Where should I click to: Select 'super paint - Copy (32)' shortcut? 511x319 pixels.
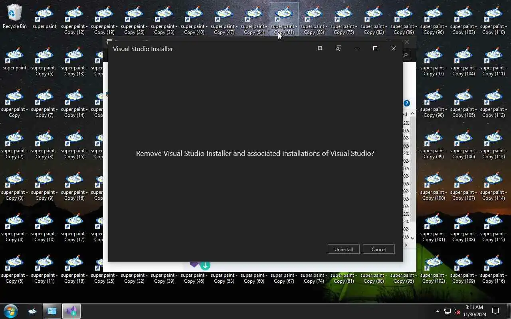(x=134, y=278)
